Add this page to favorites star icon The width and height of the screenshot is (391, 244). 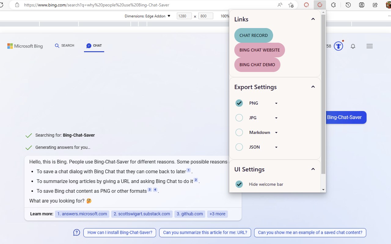coord(291,5)
